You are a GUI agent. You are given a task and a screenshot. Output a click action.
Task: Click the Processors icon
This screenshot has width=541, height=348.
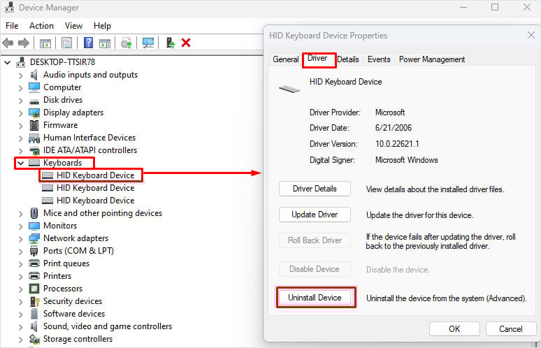[x=34, y=289]
